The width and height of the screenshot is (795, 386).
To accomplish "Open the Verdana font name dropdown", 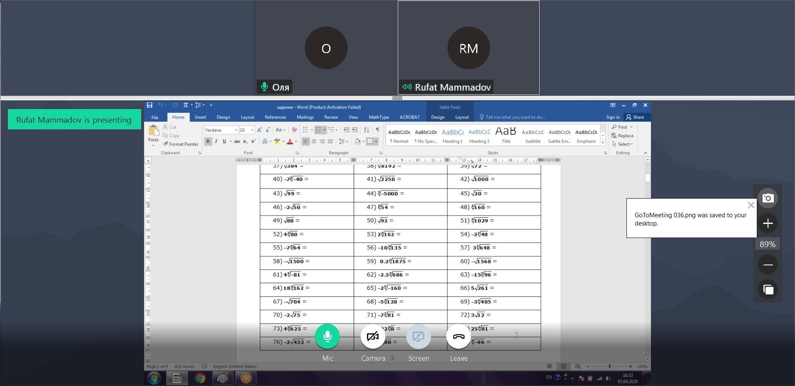I will pyautogui.click(x=236, y=130).
